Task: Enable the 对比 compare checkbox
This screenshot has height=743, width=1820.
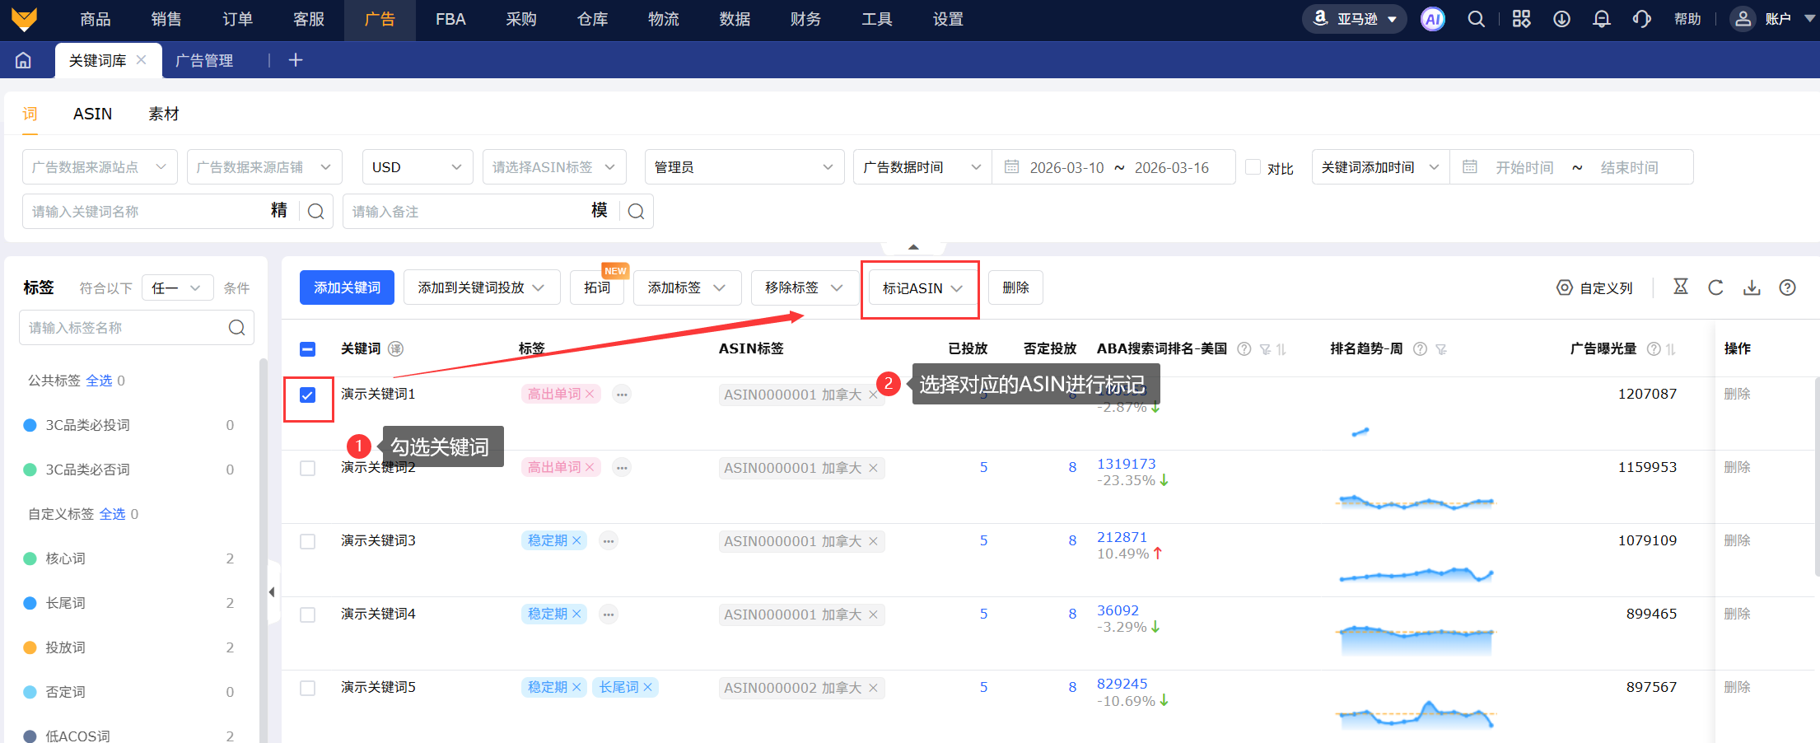Action: 1253,167
